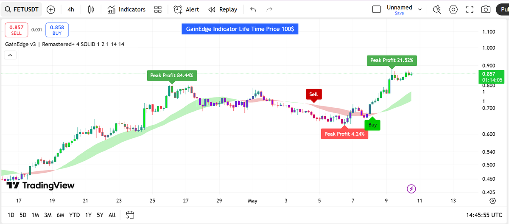Click the purple lightning flash icon

tap(411, 188)
